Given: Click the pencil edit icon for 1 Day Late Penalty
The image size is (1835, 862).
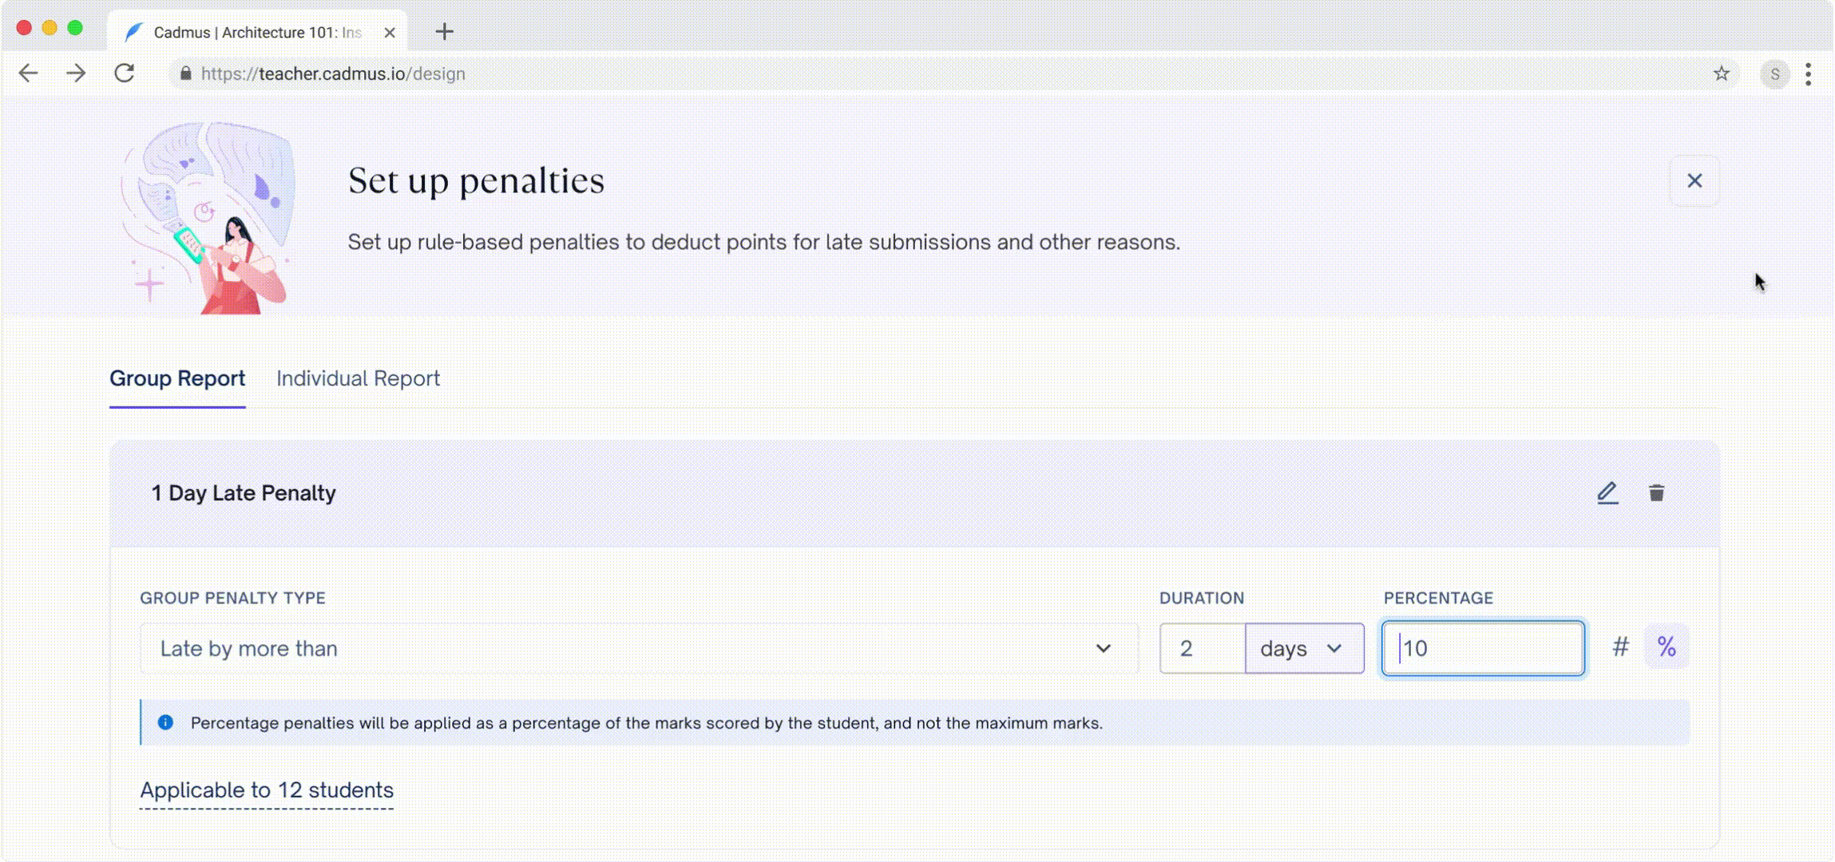Looking at the screenshot, I should [x=1607, y=493].
